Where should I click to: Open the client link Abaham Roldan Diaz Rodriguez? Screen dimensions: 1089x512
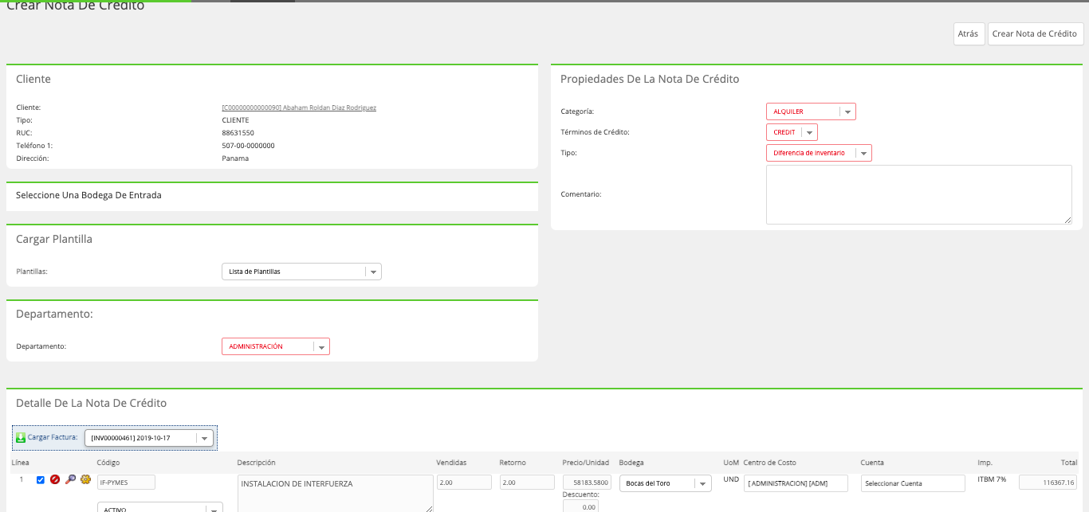(299, 107)
